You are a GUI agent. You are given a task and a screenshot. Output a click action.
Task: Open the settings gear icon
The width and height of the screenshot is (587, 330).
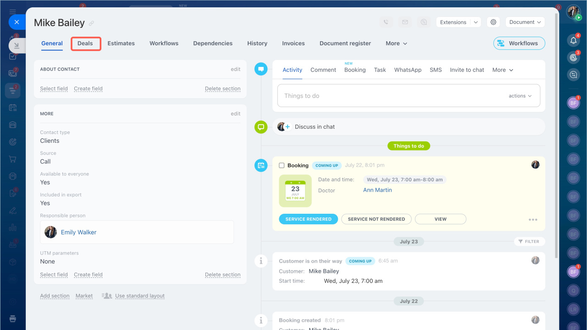493,22
